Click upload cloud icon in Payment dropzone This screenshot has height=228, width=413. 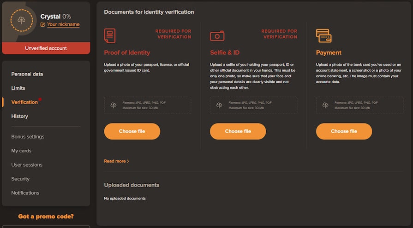(x=325, y=105)
